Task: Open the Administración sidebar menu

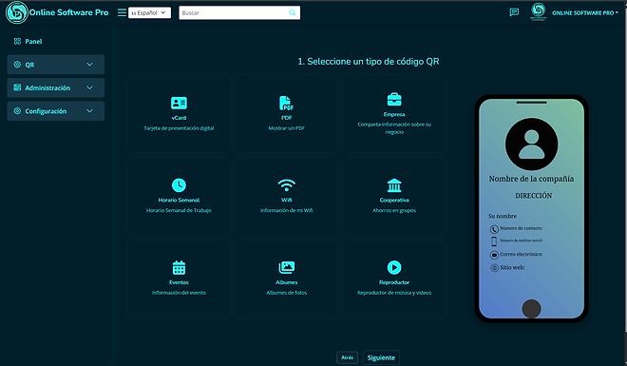Action: (56, 87)
